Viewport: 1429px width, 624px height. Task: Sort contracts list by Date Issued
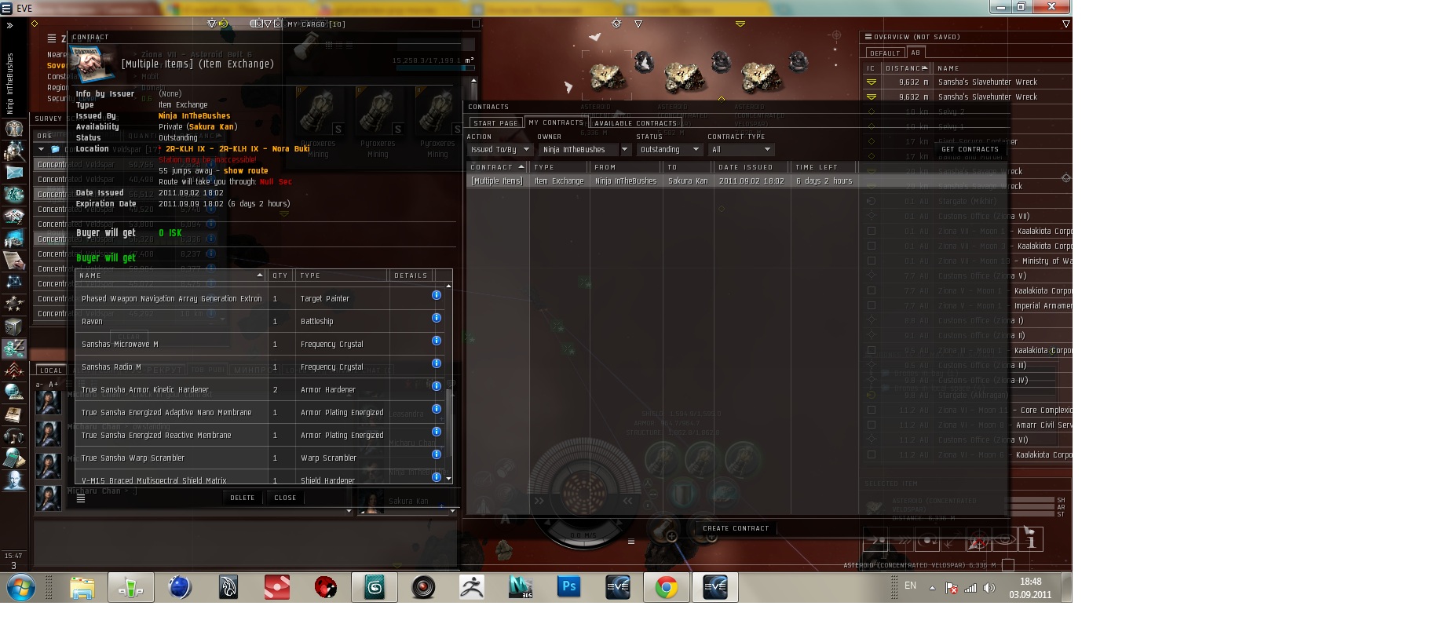[750, 167]
